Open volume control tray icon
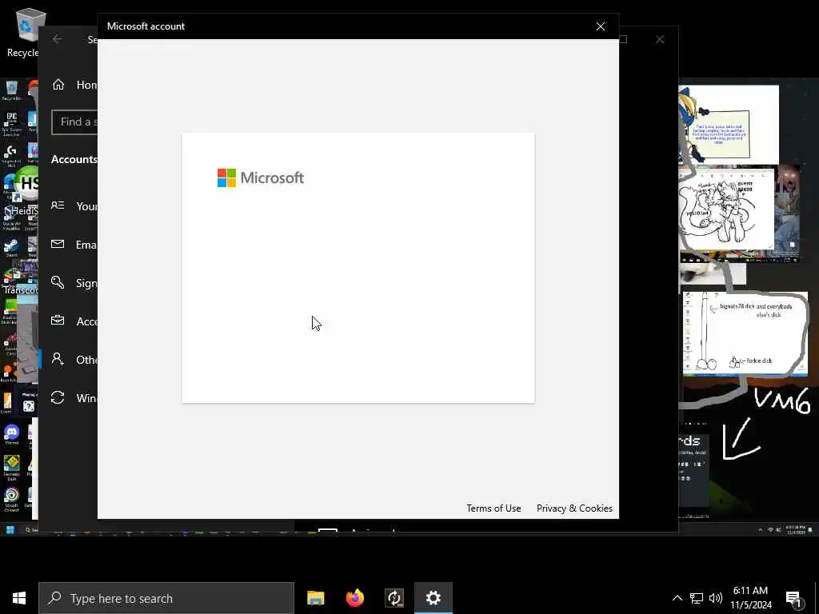Screen dimensions: 819x614 716,598
